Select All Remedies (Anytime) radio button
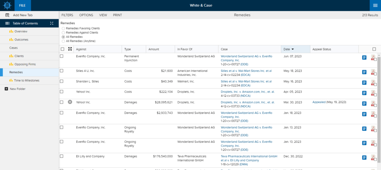 (63, 41)
